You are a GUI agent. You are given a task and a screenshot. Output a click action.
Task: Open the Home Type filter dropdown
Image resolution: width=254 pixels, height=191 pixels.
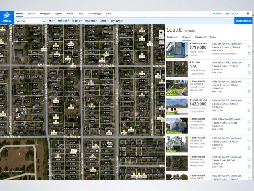point(91,21)
